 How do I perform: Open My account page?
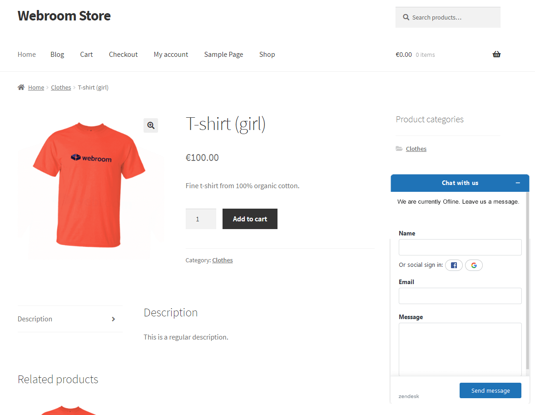coord(171,54)
